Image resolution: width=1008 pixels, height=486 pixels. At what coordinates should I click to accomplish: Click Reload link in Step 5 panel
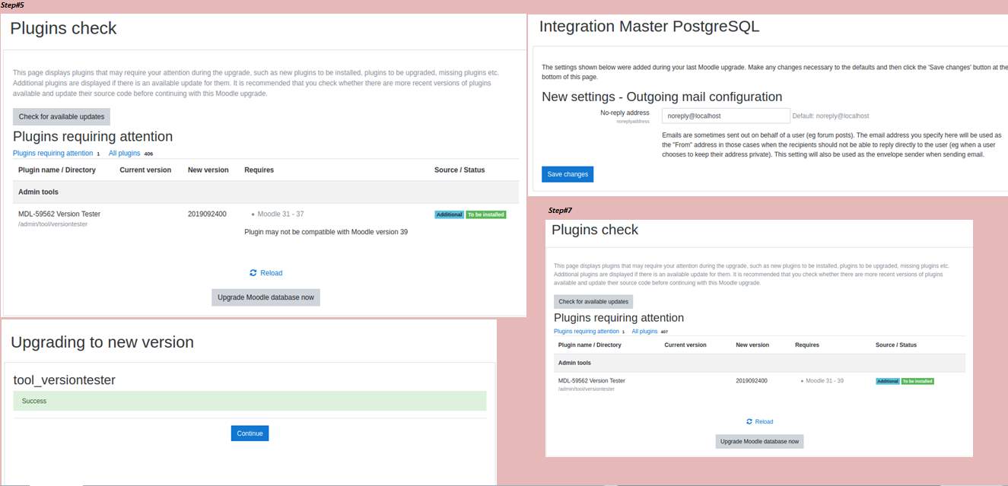click(x=271, y=273)
